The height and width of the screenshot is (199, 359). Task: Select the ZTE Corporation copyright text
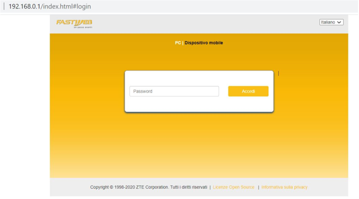[x=148, y=187]
